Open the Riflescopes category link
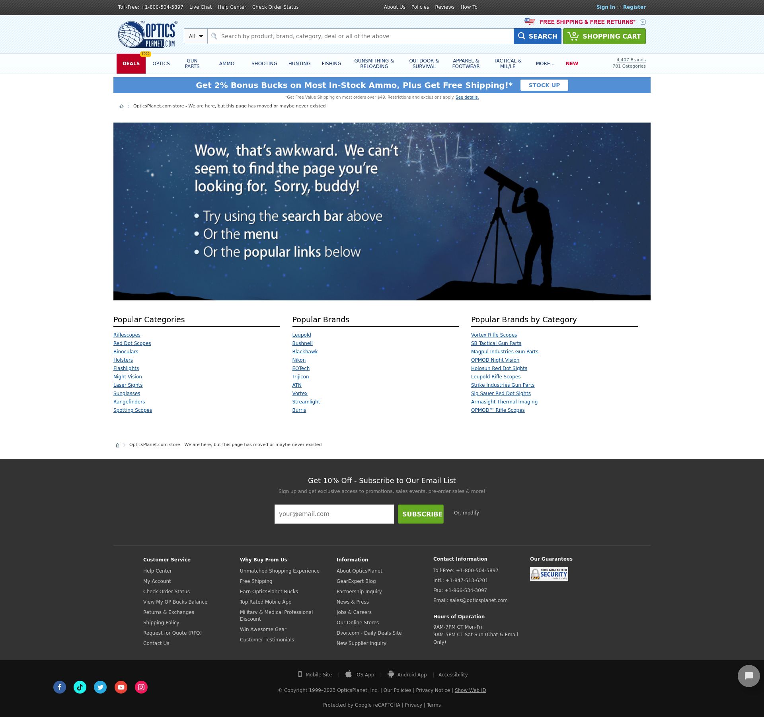The height and width of the screenshot is (717, 764). click(127, 335)
